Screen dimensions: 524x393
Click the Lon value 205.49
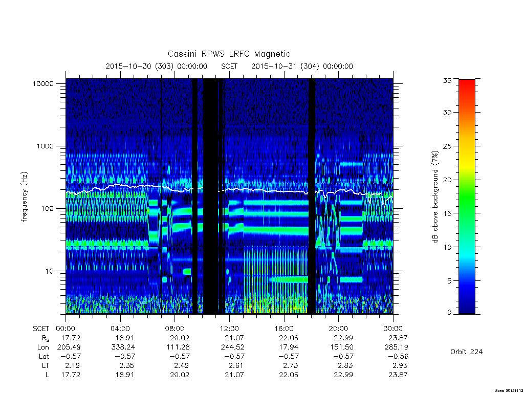(x=69, y=347)
